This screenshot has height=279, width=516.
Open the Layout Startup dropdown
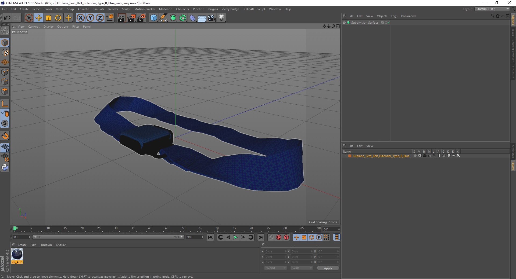(492, 9)
